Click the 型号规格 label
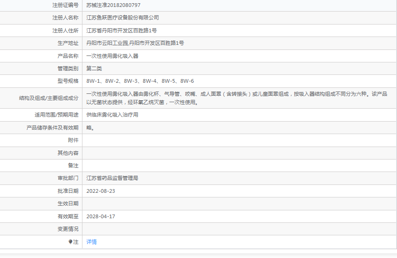Viewport: 397px width, 258px height. [x=68, y=81]
